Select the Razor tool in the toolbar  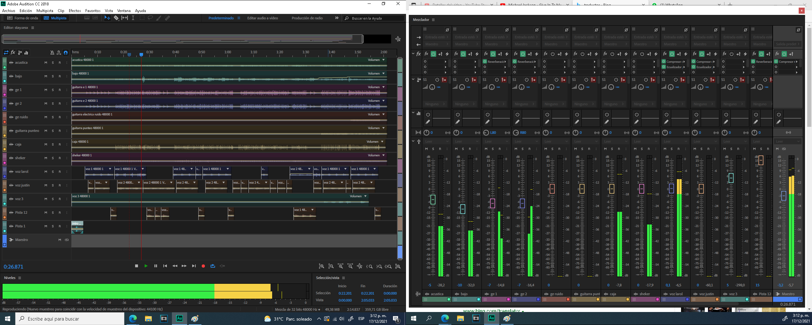[x=116, y=18]
